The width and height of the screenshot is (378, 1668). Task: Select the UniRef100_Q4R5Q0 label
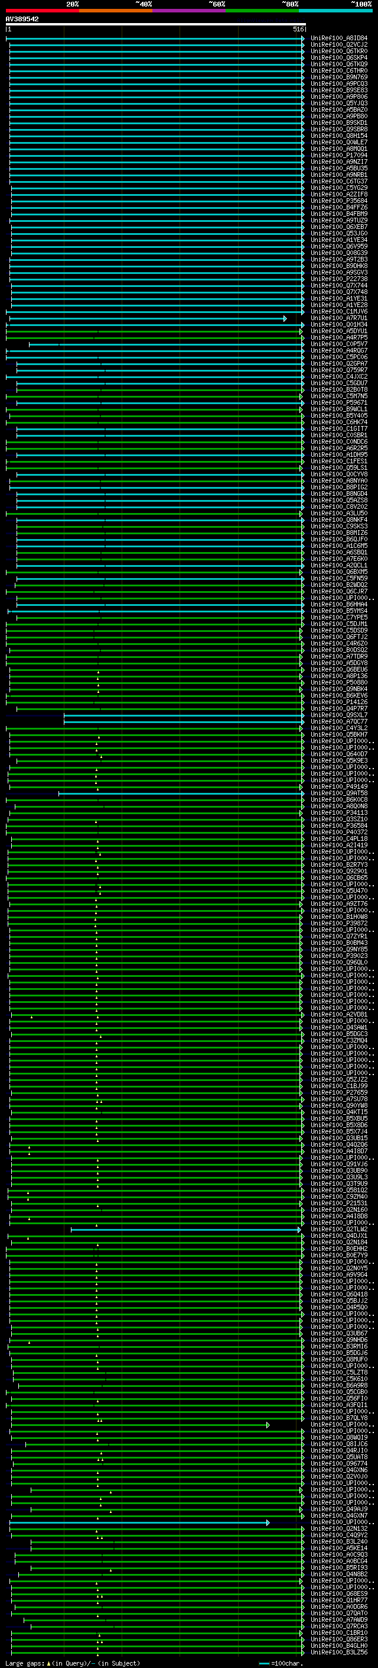point(339,1306)
